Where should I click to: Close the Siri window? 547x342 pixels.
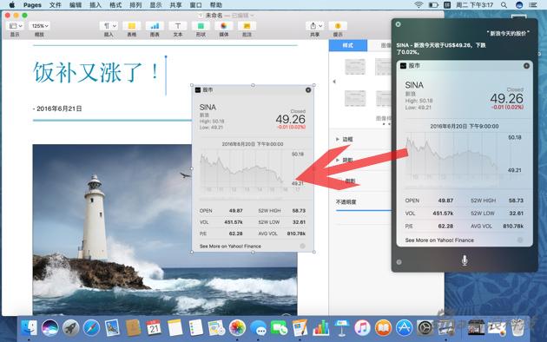click(x=398, y=24)
